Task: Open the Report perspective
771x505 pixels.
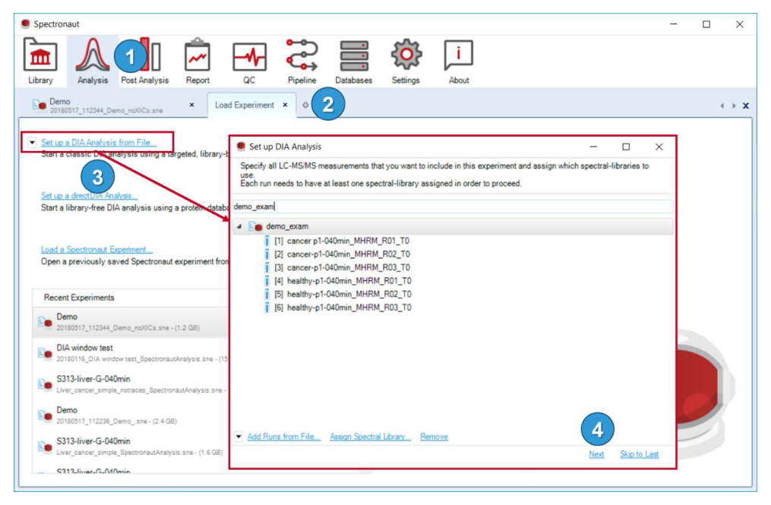Action: [197, 61]
